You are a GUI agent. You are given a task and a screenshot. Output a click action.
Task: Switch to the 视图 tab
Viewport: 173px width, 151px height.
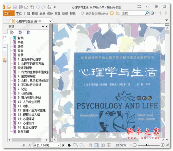(x=35, y=14)
